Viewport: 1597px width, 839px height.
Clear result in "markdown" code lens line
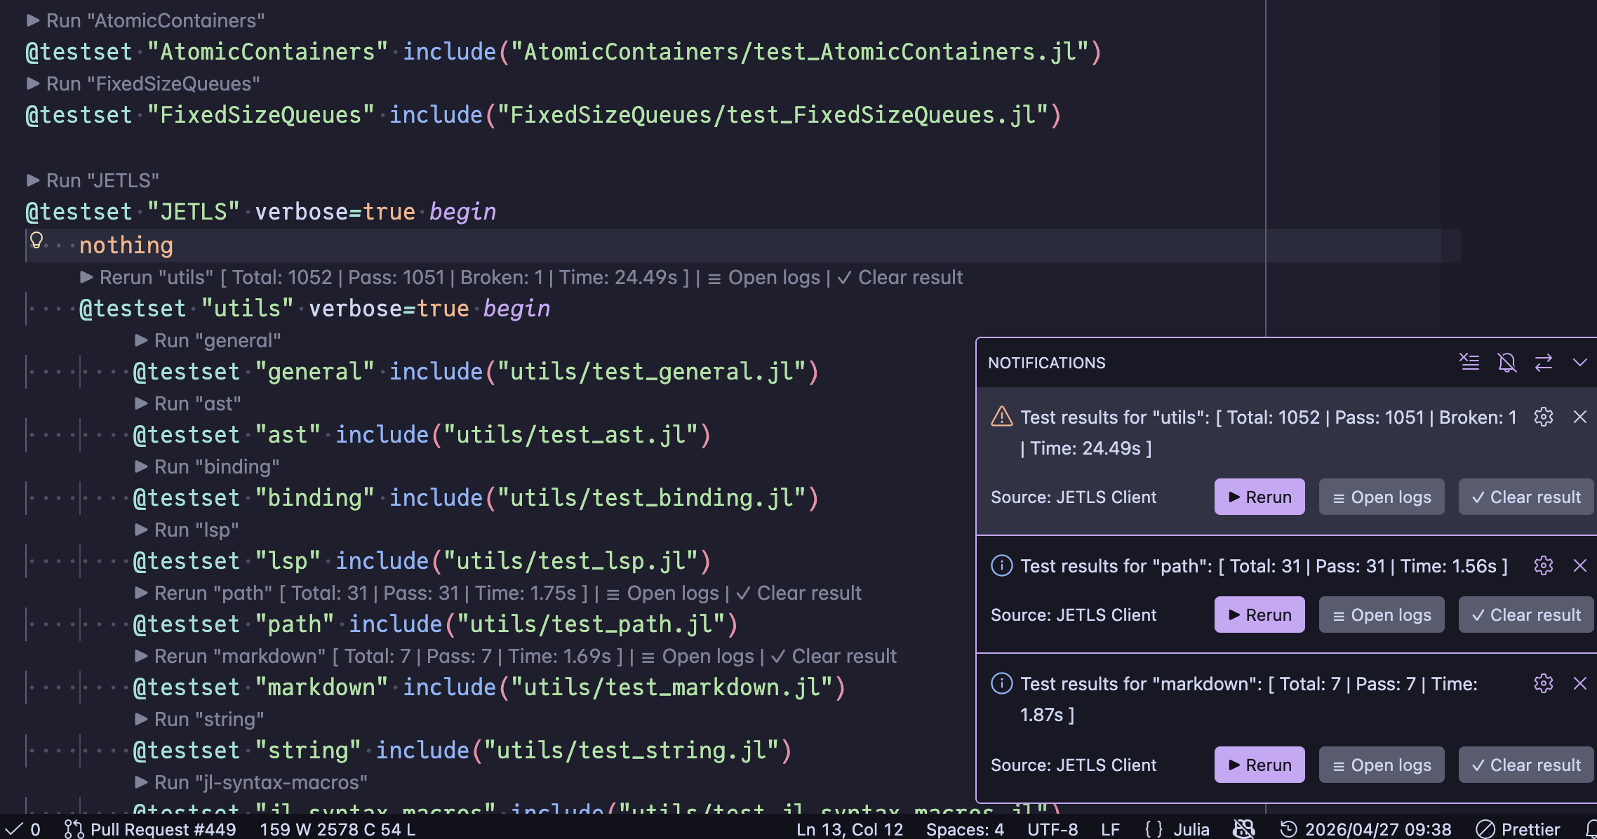(834, 657)
